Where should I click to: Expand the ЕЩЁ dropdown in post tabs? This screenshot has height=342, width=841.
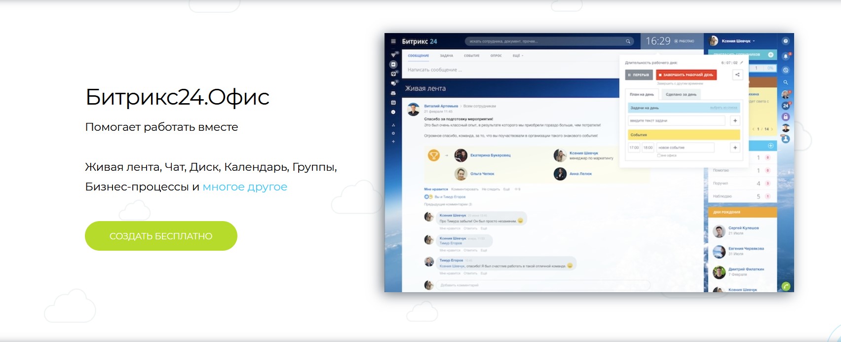coord(518,56)
